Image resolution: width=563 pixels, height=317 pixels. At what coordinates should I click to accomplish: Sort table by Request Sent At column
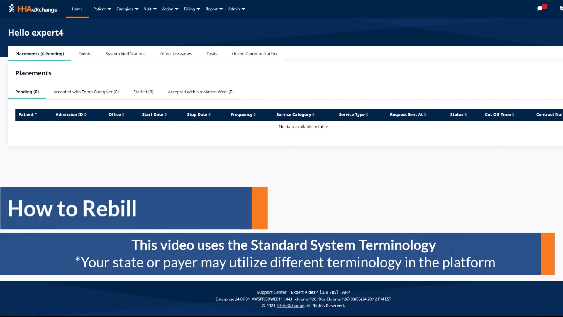[408, 114]
